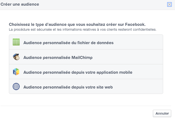Click empty area of data file row
Viewport: 175px width, 120px height.
(138, 42)
